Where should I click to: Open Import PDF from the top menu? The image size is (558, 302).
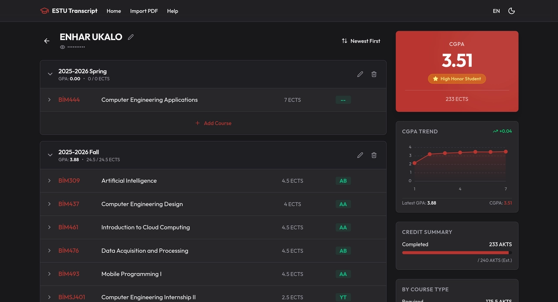pyautogui.click(x=144, y=11)
